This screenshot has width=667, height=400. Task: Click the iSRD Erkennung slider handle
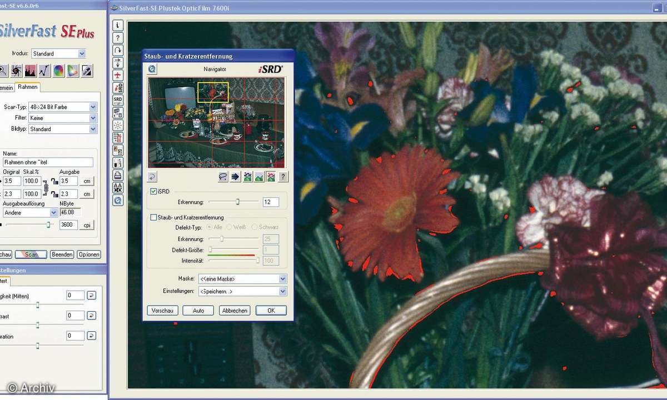pos(238,202)
